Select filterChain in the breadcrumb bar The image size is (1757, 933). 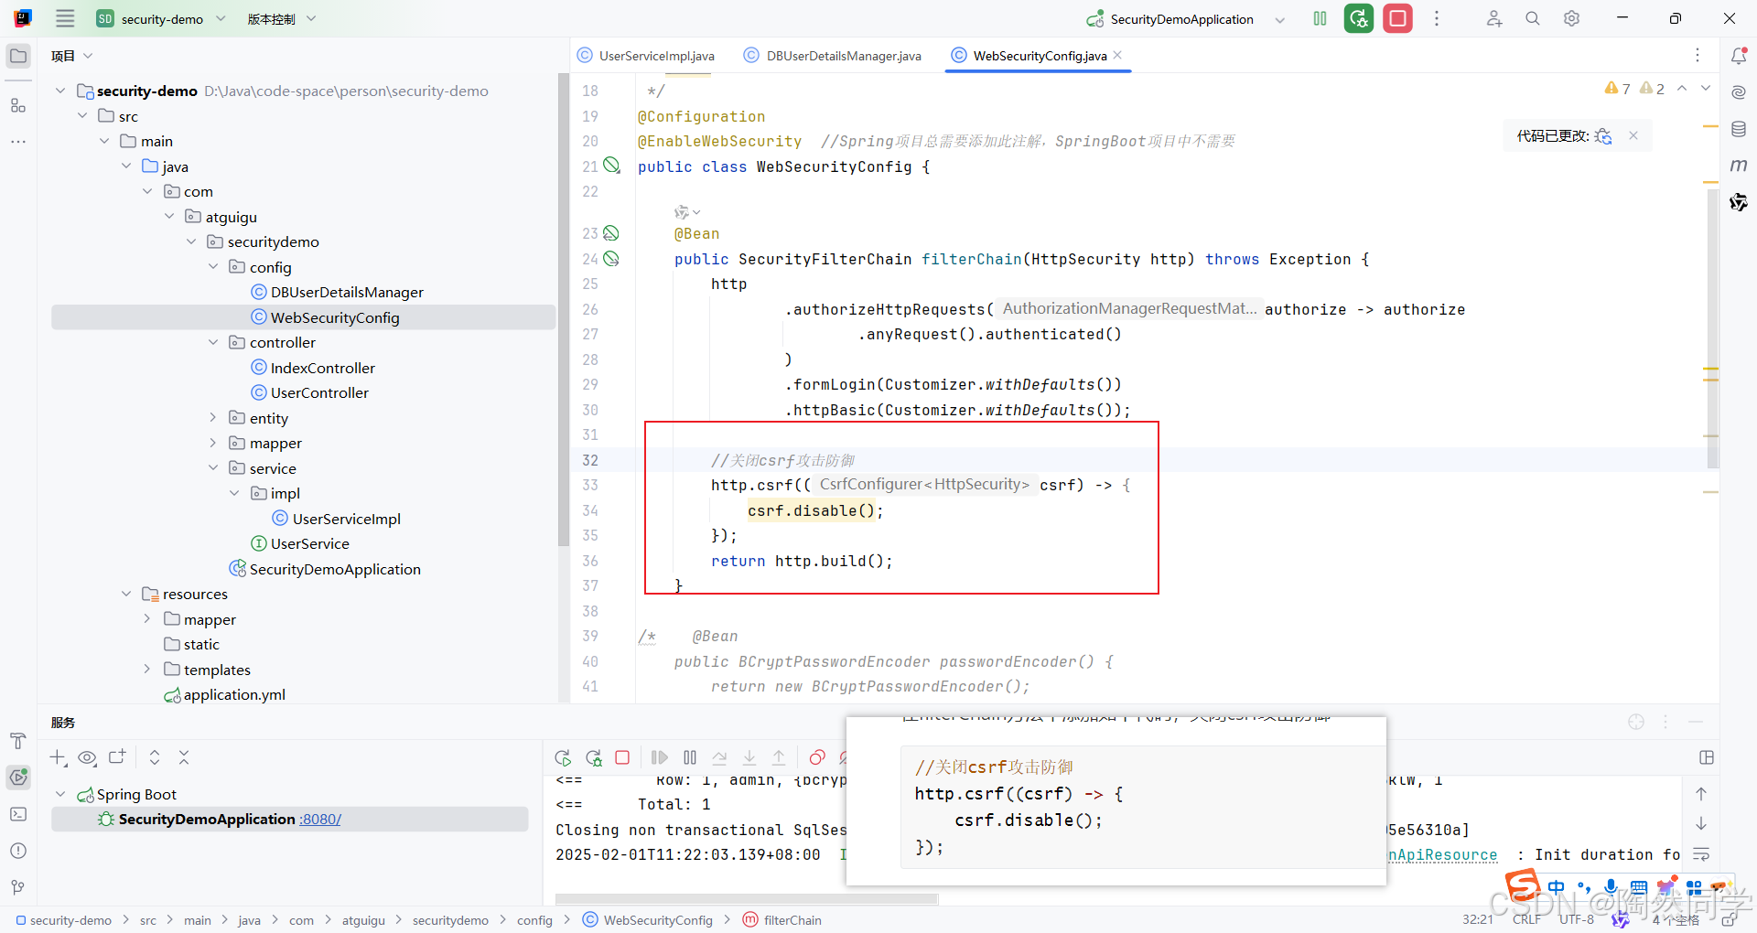[x=792, y=920]
